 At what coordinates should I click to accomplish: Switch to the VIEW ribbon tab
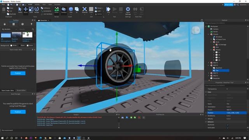[x=50, y=5]
